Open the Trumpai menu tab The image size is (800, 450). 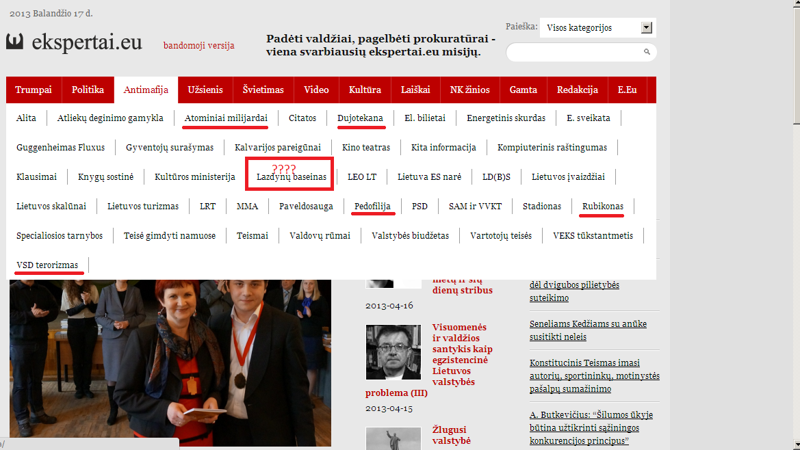(x=34, y=90)
